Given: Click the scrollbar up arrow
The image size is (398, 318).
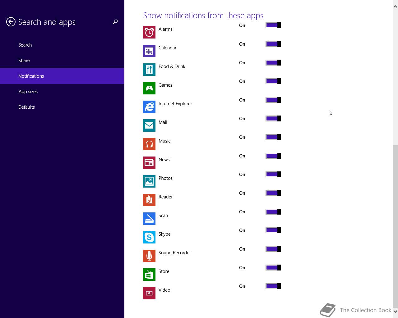Looking at the screenshot, I should click(x=395, y=6).
